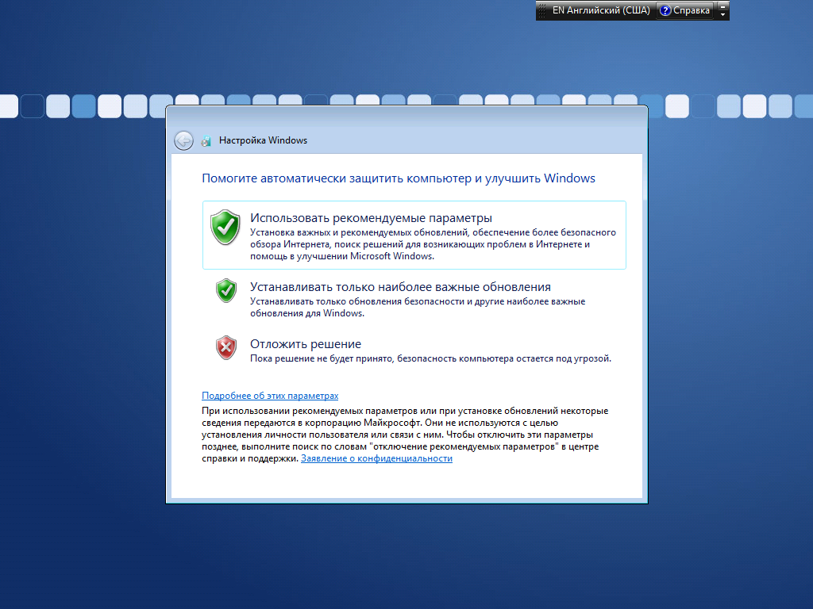Select 'Использовать рекомендуемые параметры' option
Viewport: 813px width, 609px height.
[414, 235]
